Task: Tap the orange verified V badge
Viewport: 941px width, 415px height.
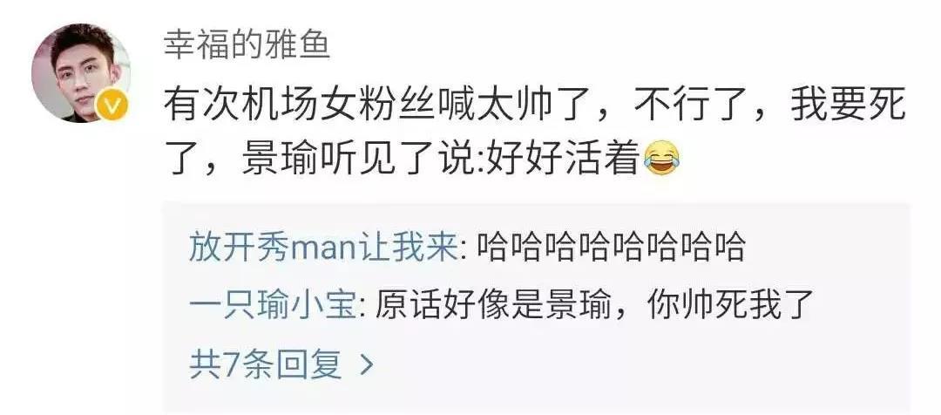Action: [112, 105]
